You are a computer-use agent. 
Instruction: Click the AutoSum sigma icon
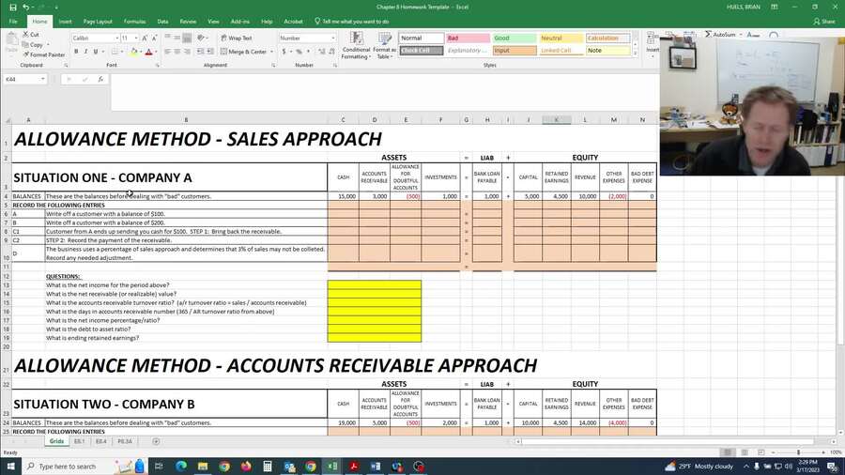(707, 35)
